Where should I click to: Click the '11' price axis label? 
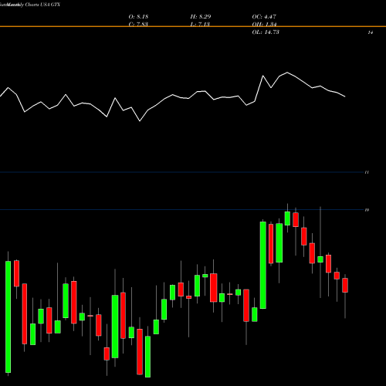tap(367, 172)
